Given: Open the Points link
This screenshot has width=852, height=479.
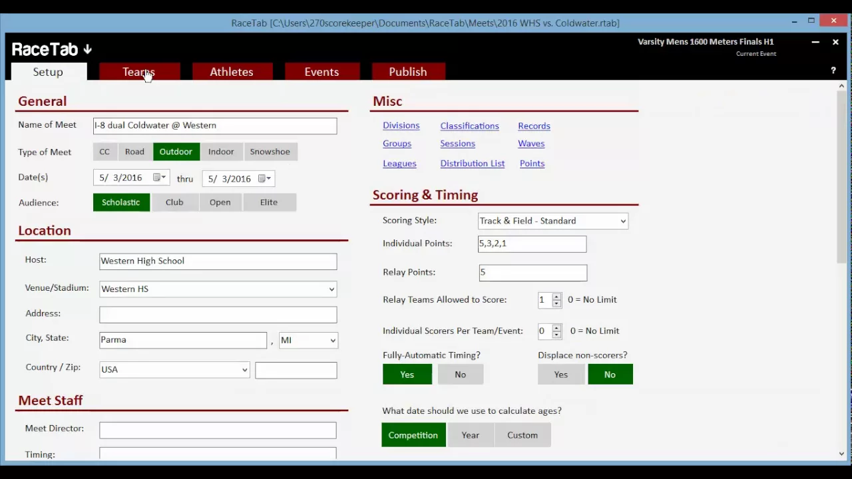Looking at the screenshot, I should 532,164.
